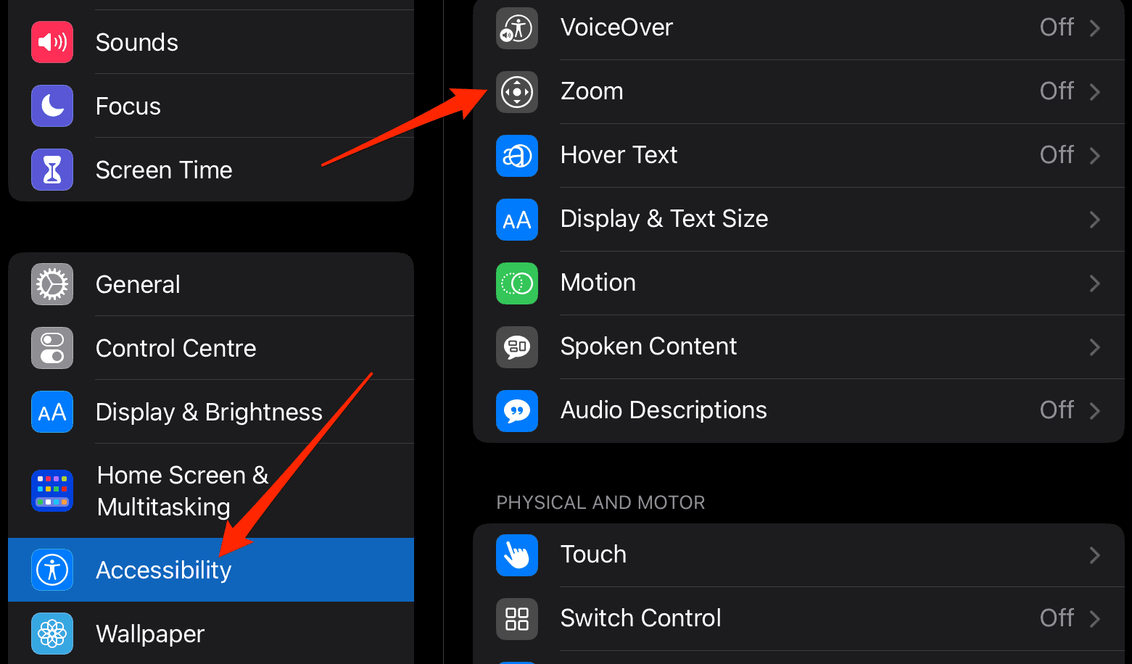Expand the Spoken Content chevron
Viewport: 1132px width, 664px height.
click(1095, 347)
